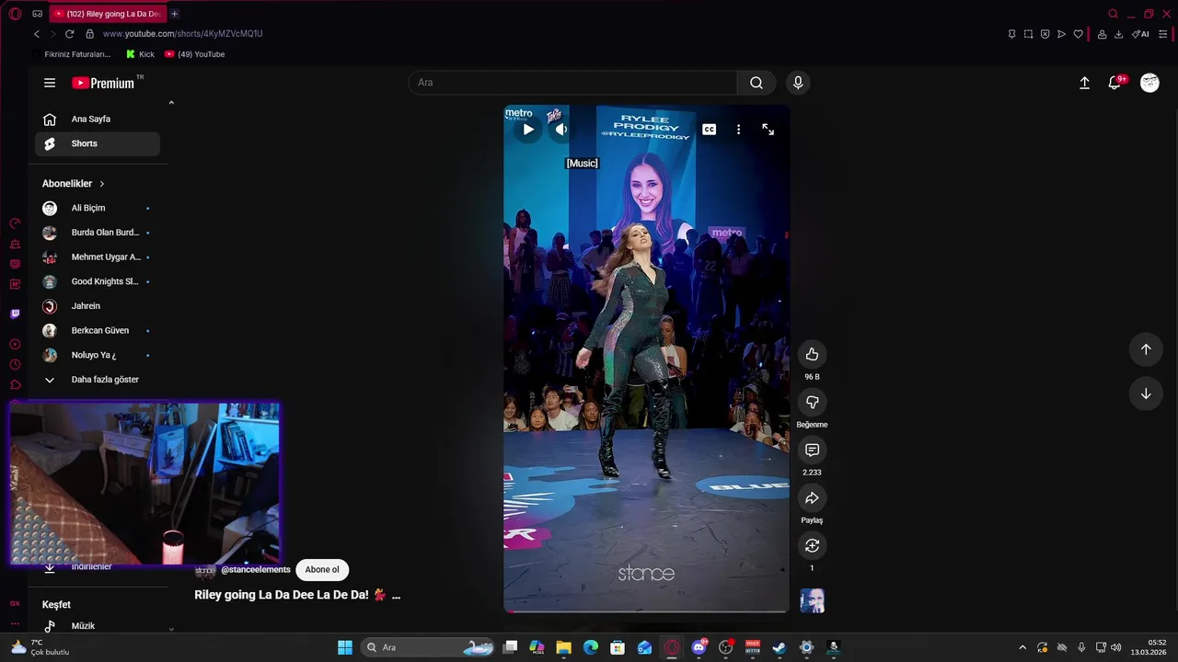Open the remix button

pos(812,545)
